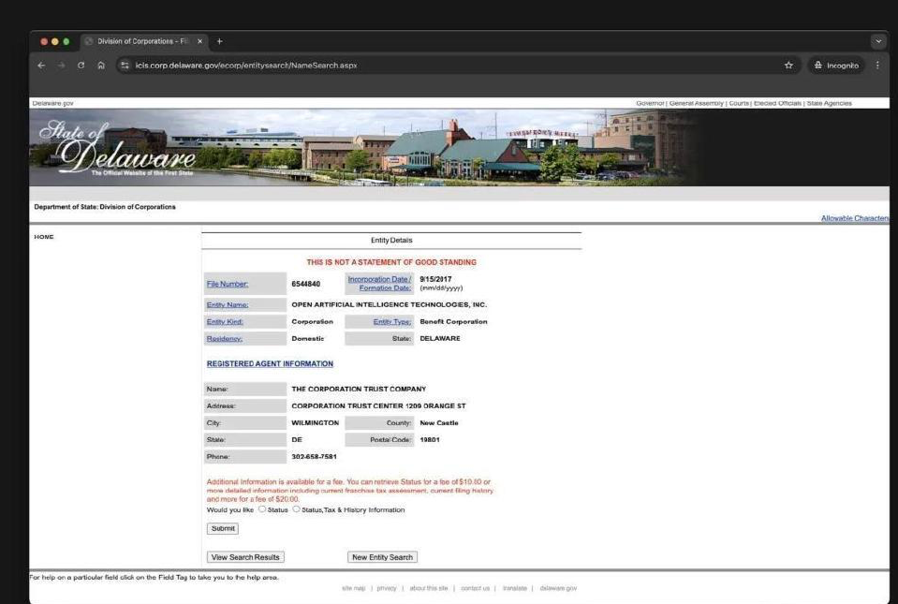
Task: Bookmark this page with the star icon
Action: click(788, 66)
